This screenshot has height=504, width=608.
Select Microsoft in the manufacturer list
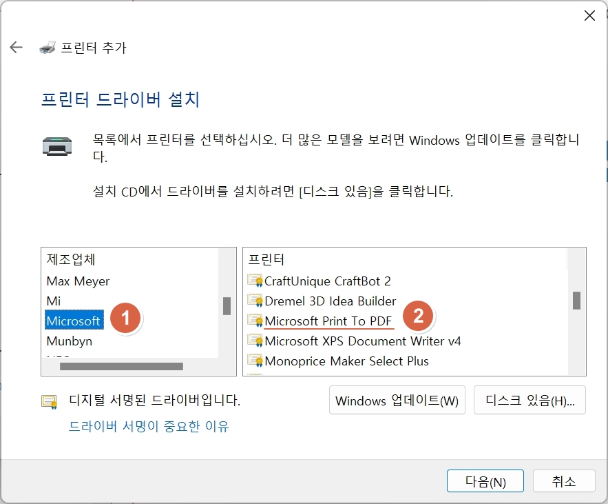click(x=74, y=321)
